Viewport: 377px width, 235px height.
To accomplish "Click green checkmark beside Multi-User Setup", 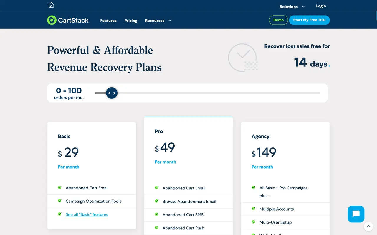I will (254, 222).
